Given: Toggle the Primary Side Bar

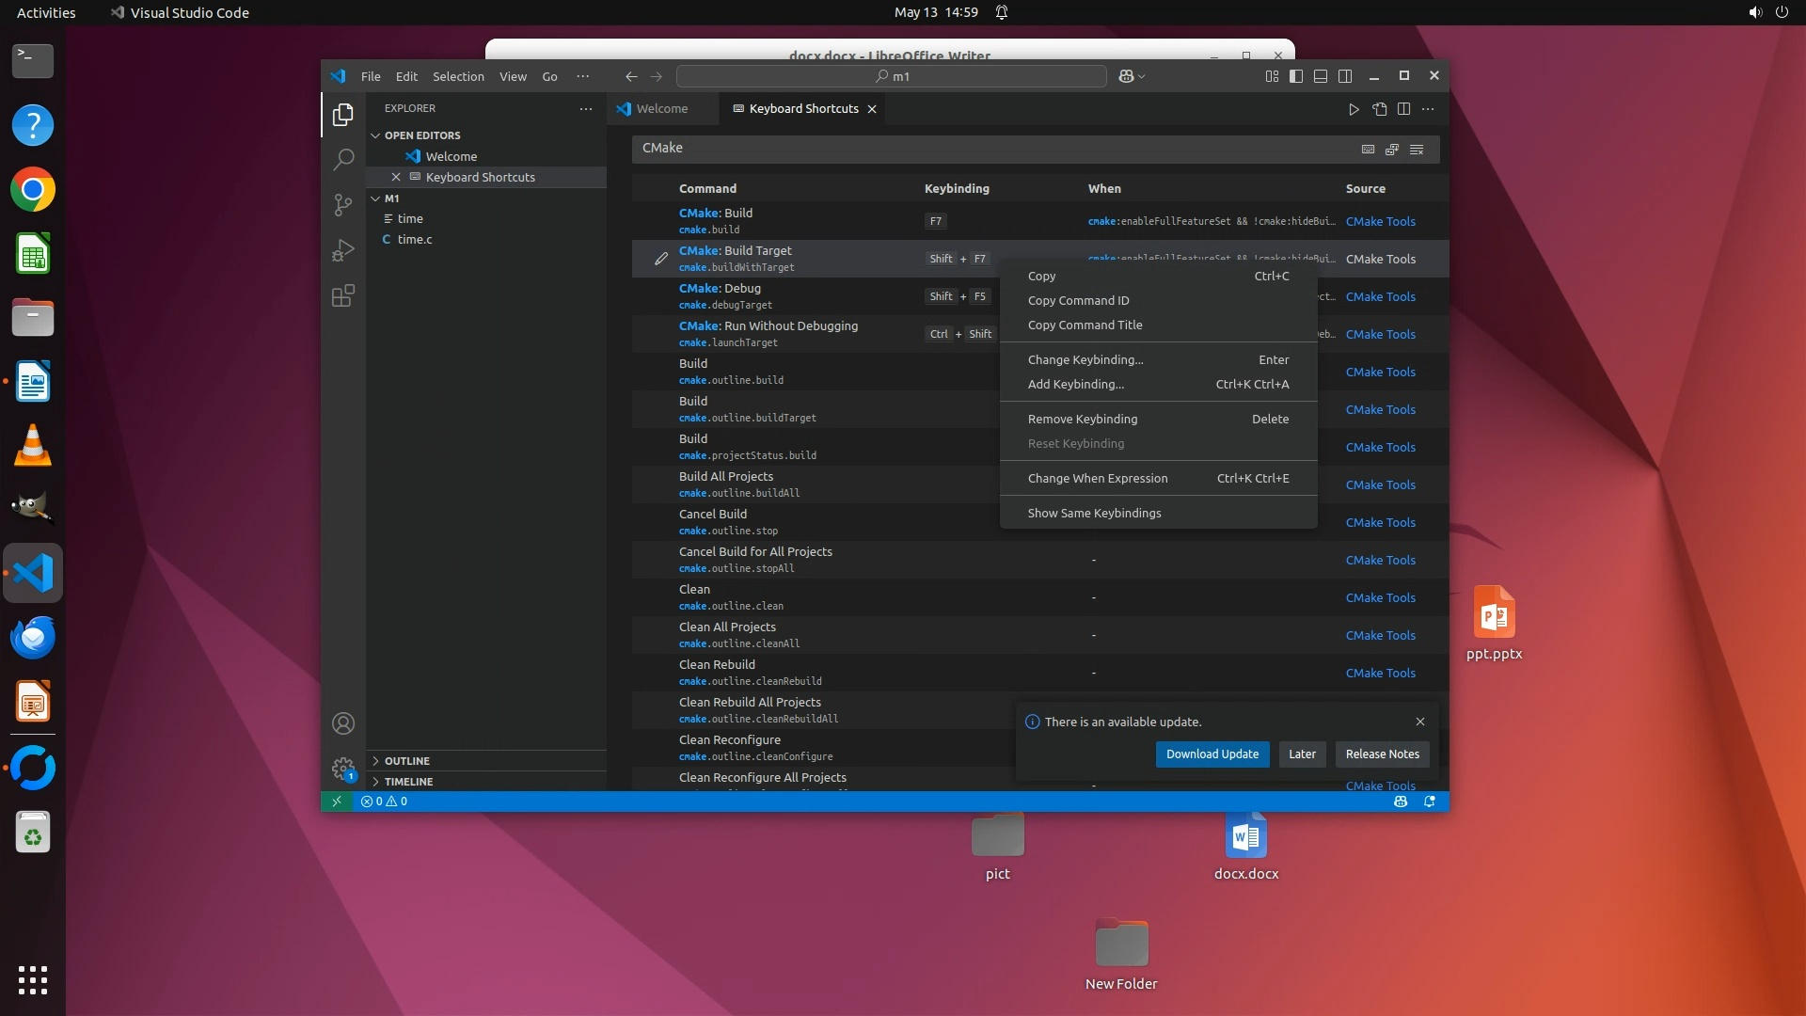Looking at the screenshot, I should [x=1296, y=76].
